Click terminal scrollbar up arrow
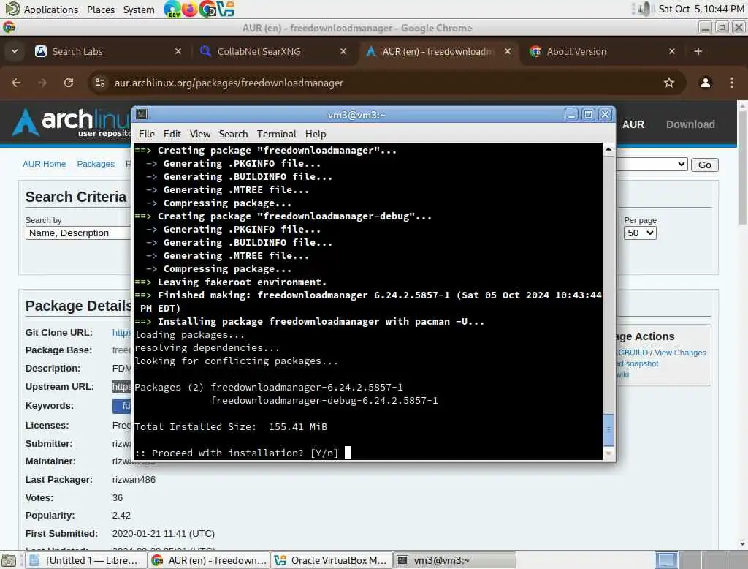Viewport: 748px width, 569px height. pyautogui.click(x=608, y=149)
